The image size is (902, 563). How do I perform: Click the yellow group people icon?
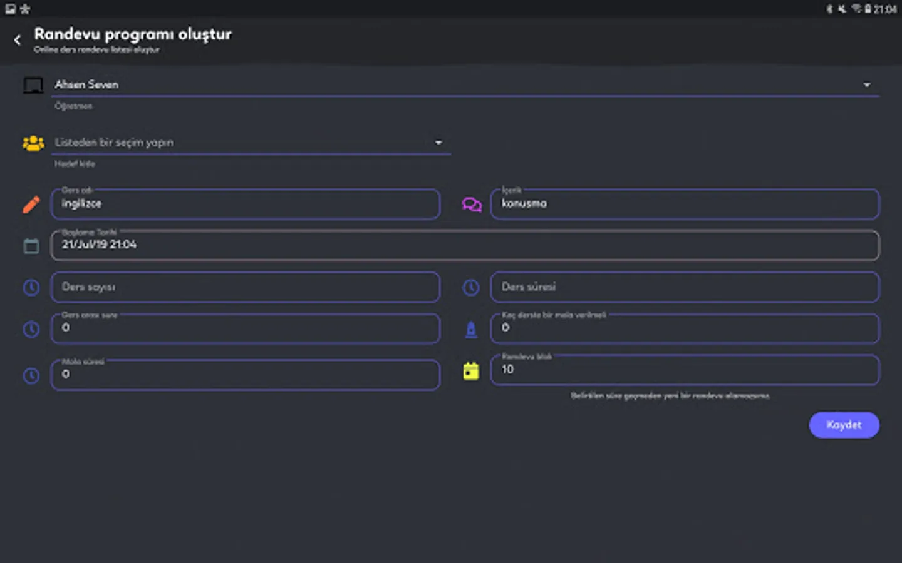click(33, 143)
